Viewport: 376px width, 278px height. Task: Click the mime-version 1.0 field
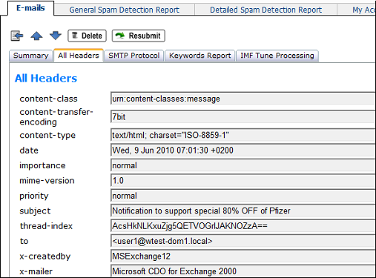point(243,180)
